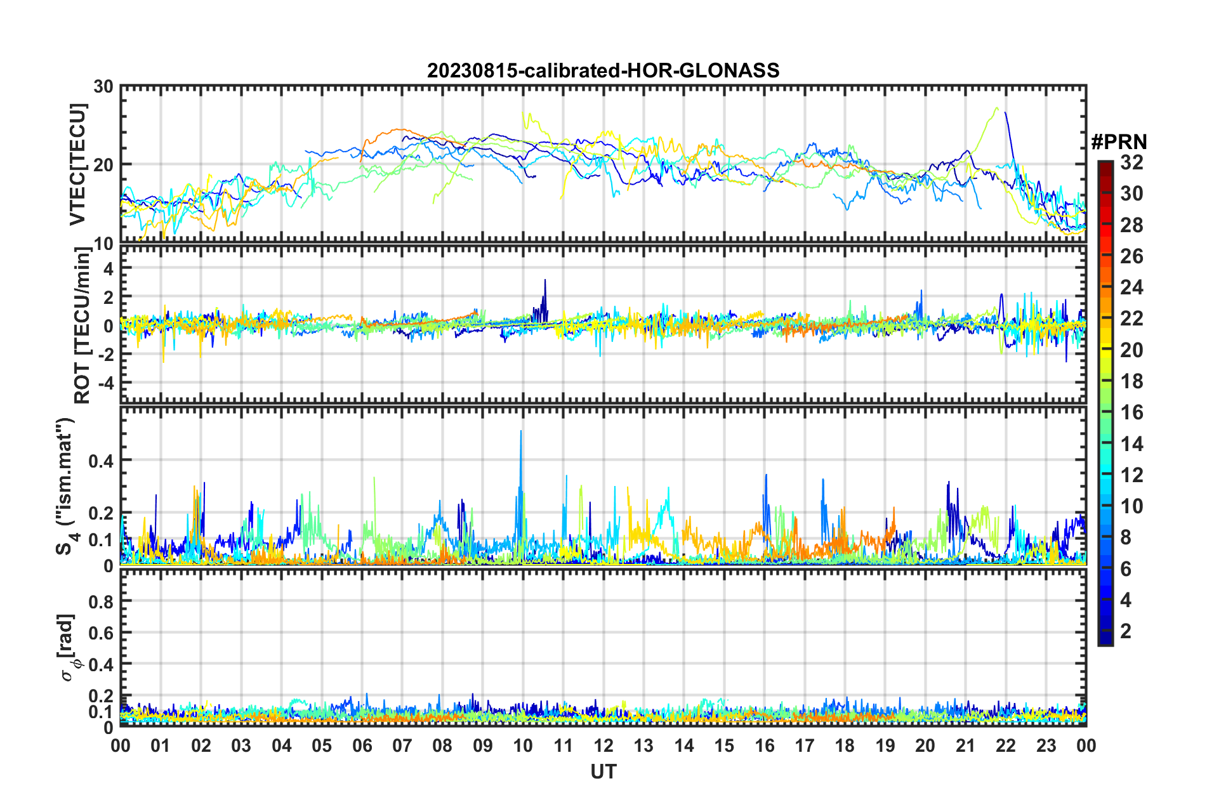Click x-axis tick label 18
The image size is (1207, 807).
(845, 745)
